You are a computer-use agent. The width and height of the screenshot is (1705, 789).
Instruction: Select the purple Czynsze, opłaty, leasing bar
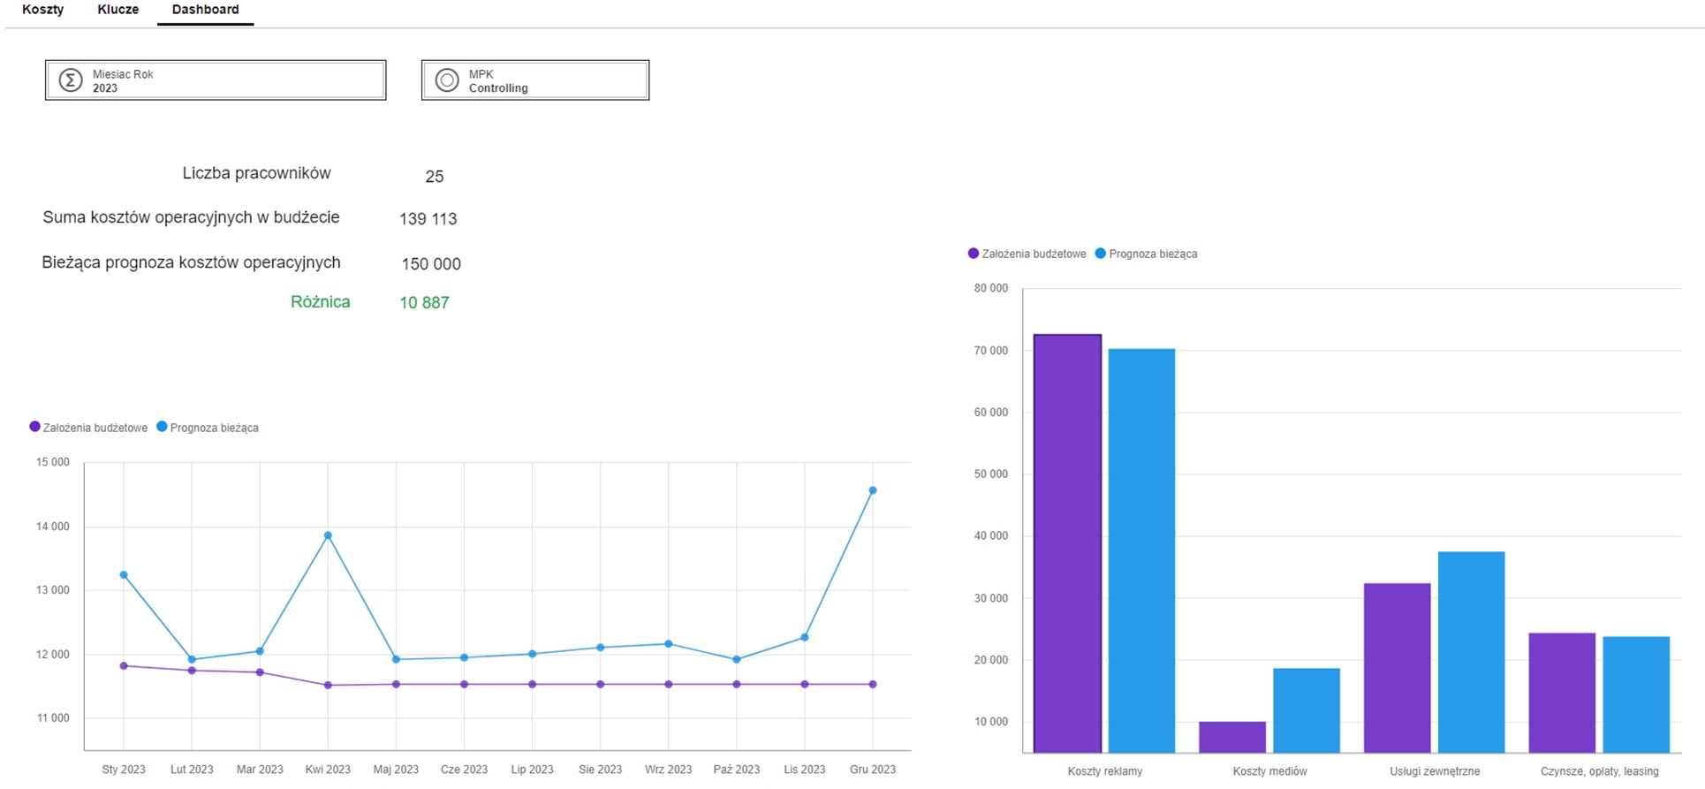1563,693
